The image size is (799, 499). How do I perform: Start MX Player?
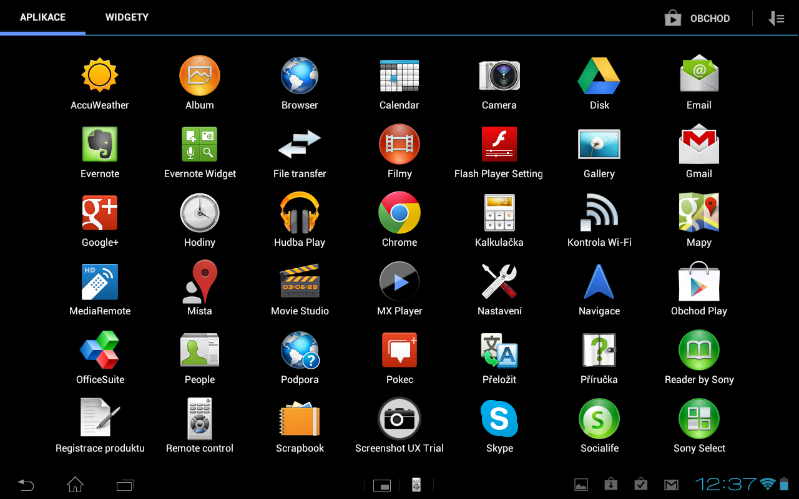tap(399, 281)
